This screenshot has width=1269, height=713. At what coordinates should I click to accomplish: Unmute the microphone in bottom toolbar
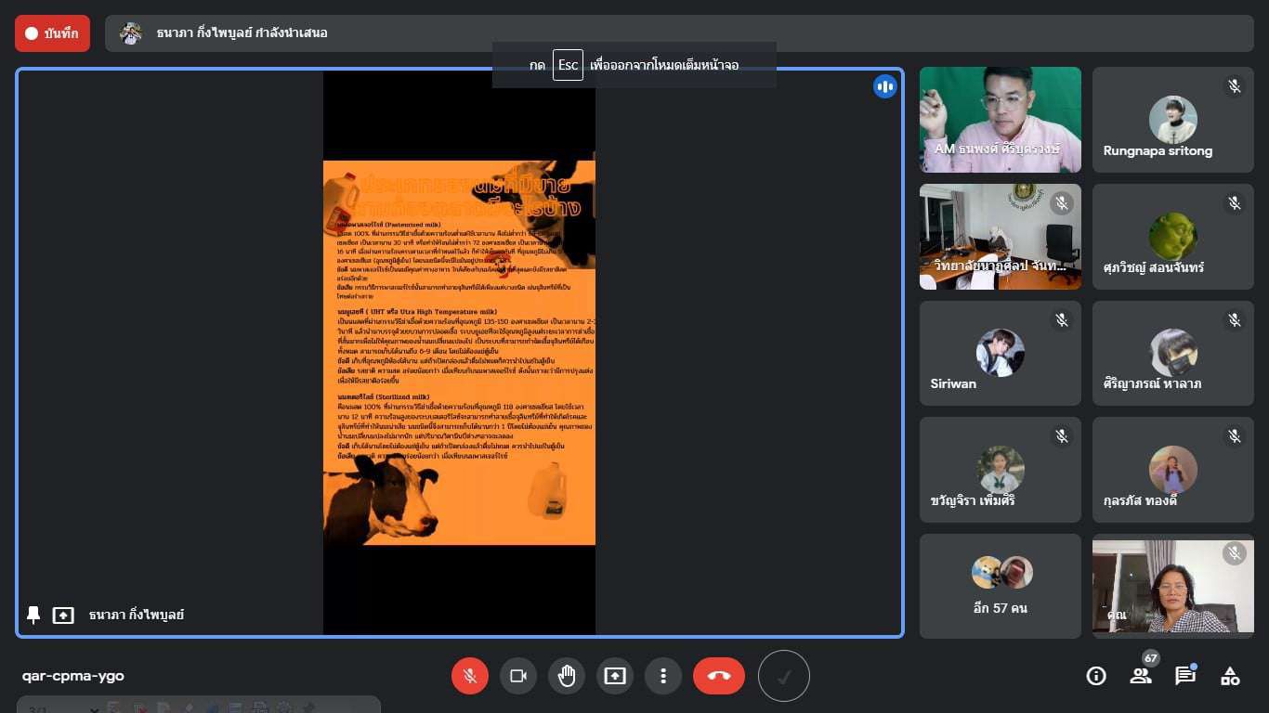(x=470, y=676)
